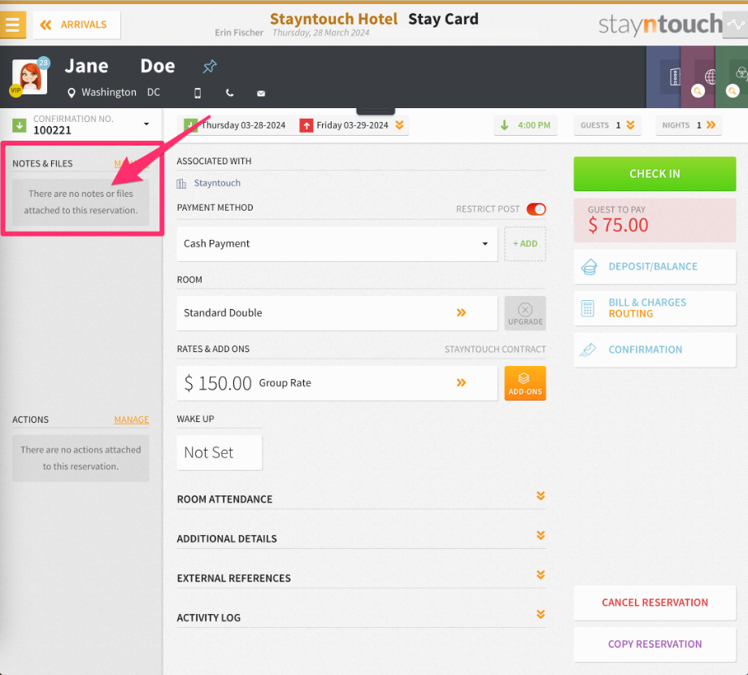Expand the Nights count chevron

point(711,125)
